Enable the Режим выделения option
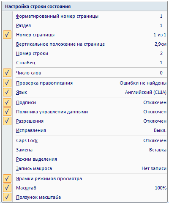Viewport: 169px width, 203px height. (84, 159)
